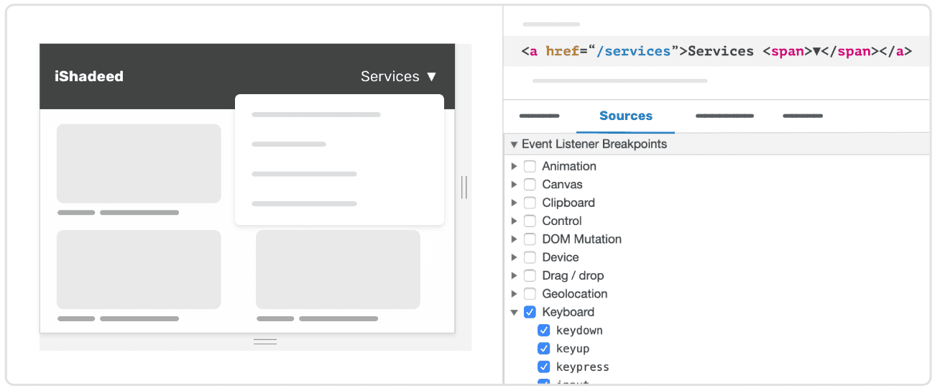
Task: Enable the Animation breakpoints checkbox
Action: pyautogui.click(x=530, y=166)
